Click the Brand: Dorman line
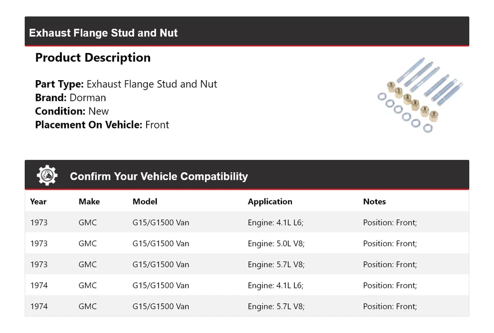 coord(70,98)
